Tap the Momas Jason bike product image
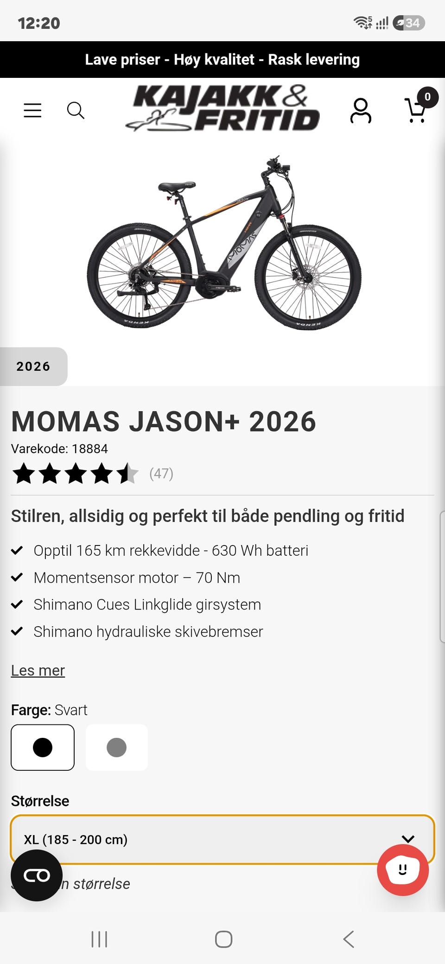The image size is (445, 964). 224,242
